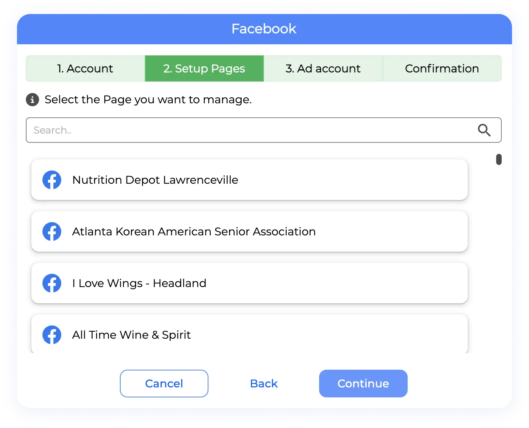Click the Facebook logo next to I Love Wings
This screenshot has width=529, height=428.
tap(52, 283)
